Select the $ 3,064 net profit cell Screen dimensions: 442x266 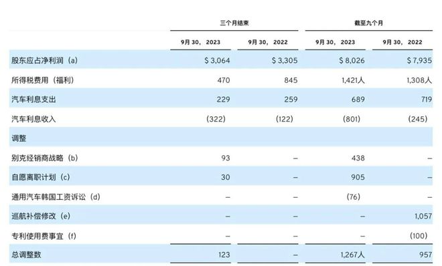217,60
